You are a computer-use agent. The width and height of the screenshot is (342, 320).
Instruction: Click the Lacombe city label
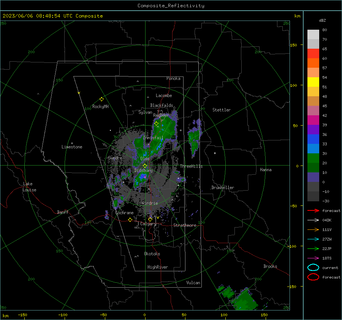click(164, 96)
